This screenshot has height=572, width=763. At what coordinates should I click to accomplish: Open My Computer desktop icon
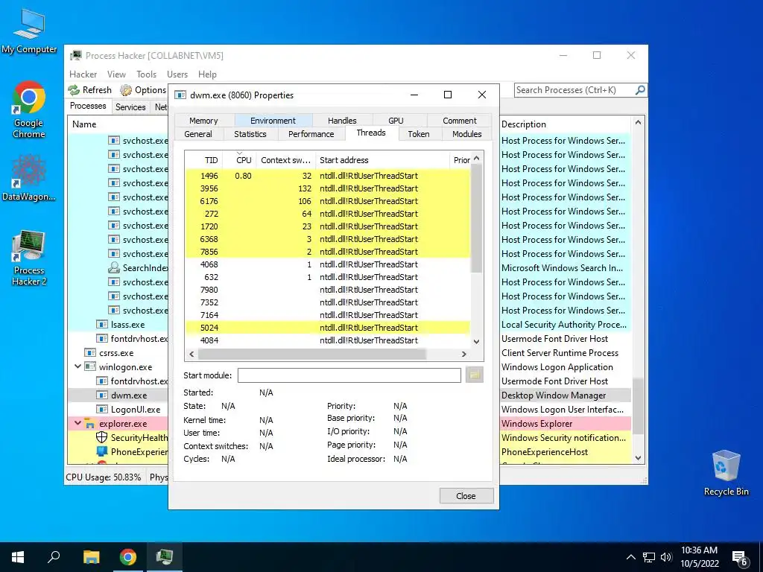(29, 31)
